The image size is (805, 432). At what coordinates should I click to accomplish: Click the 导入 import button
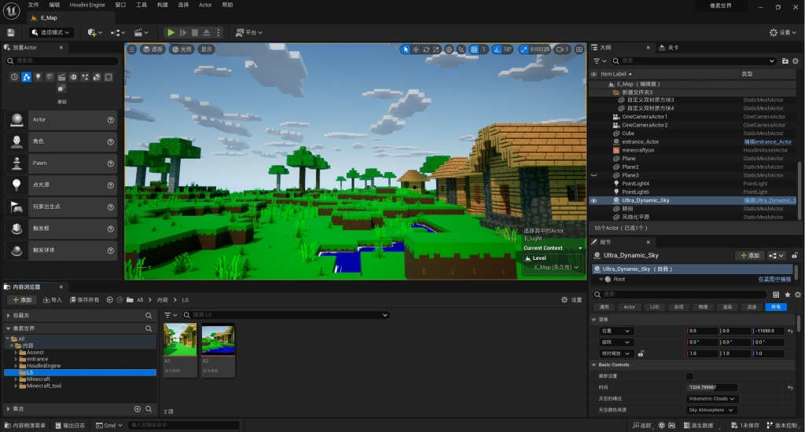[53, 300]
